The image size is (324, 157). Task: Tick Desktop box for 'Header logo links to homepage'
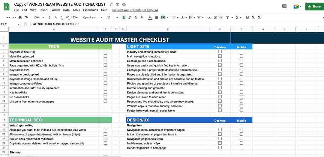[220, 148]
